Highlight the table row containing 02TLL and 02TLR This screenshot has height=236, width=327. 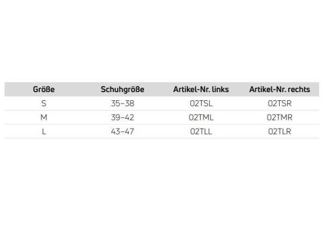[161, 131]
